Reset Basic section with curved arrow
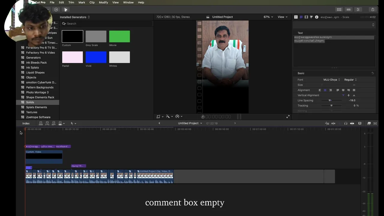Screen dimensions: 384x216 pyautogui.click(x=373, y=73)
